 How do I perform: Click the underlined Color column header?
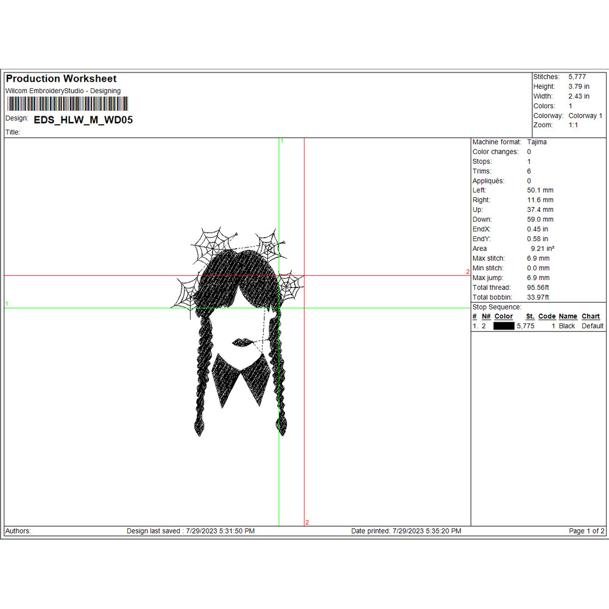click(x=503, y=317)
